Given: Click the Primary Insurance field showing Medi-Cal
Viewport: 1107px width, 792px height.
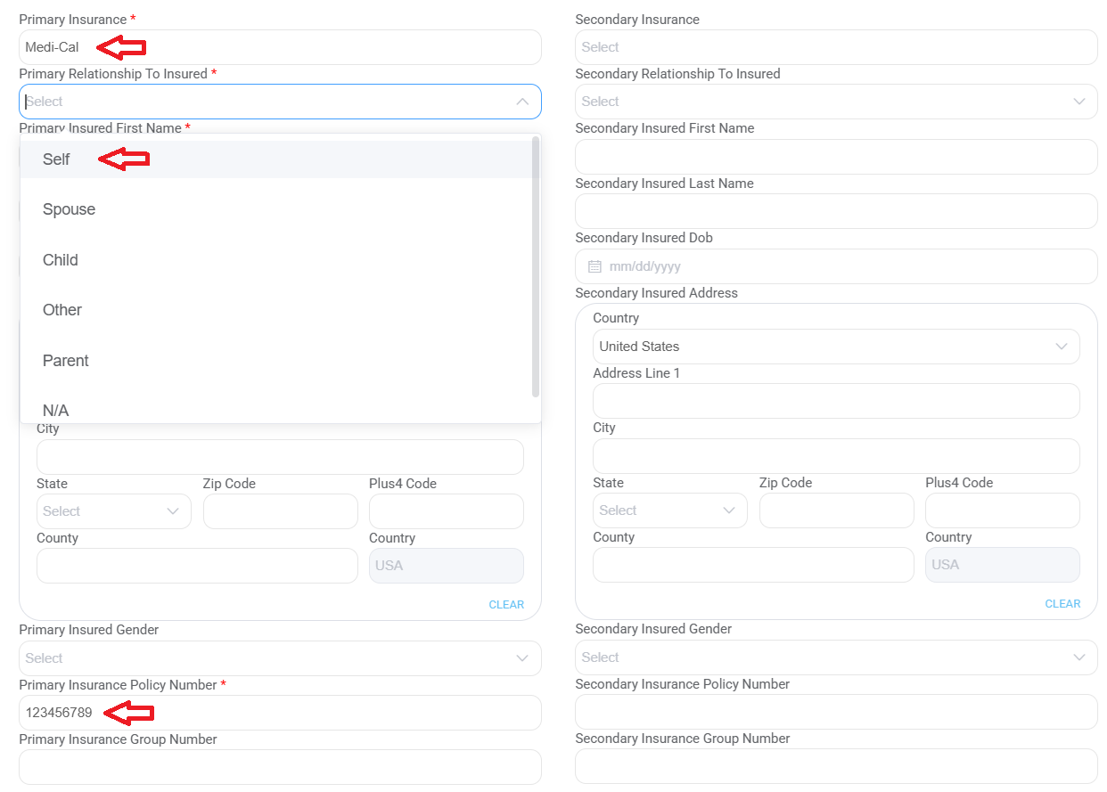Looking at the screenshot, I should [280, 47].
